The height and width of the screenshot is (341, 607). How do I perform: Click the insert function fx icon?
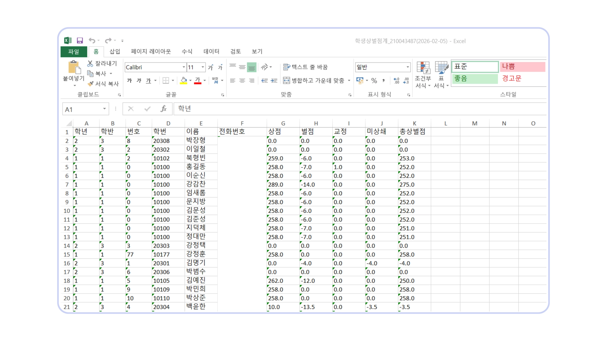click(164, 109)
